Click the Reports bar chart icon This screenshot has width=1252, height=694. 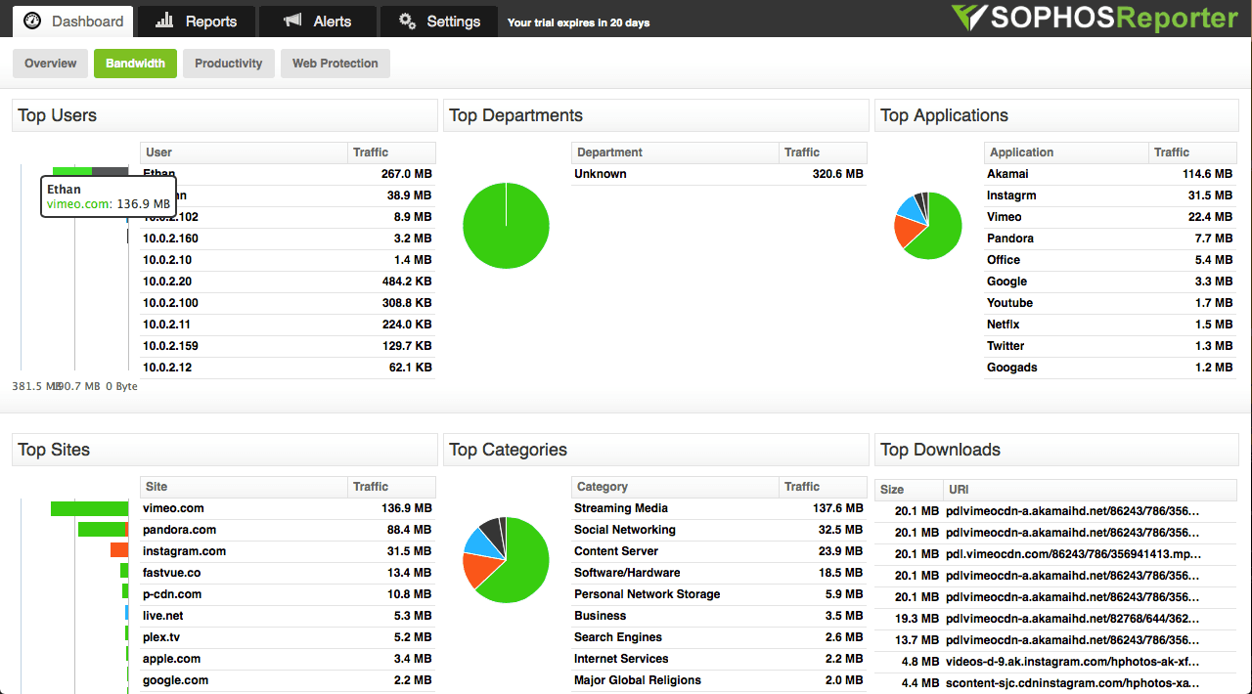click(165, 21)
